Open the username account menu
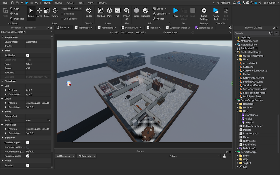The image size is (280, 175). 269,3
